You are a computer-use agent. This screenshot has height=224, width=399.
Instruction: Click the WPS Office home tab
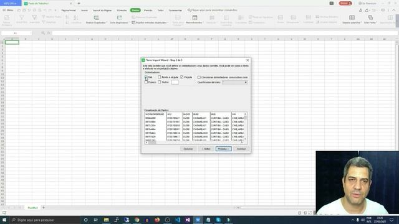pyautogui.click(x=11, y=3)
